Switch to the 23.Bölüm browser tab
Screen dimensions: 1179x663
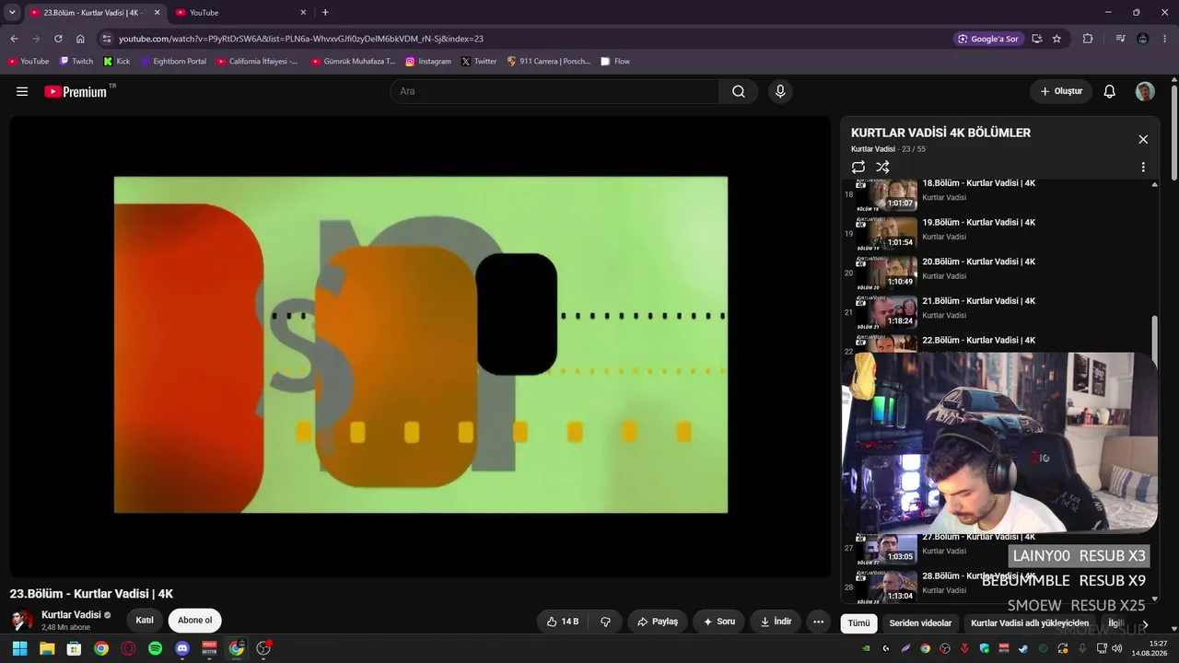coord(96,12)
